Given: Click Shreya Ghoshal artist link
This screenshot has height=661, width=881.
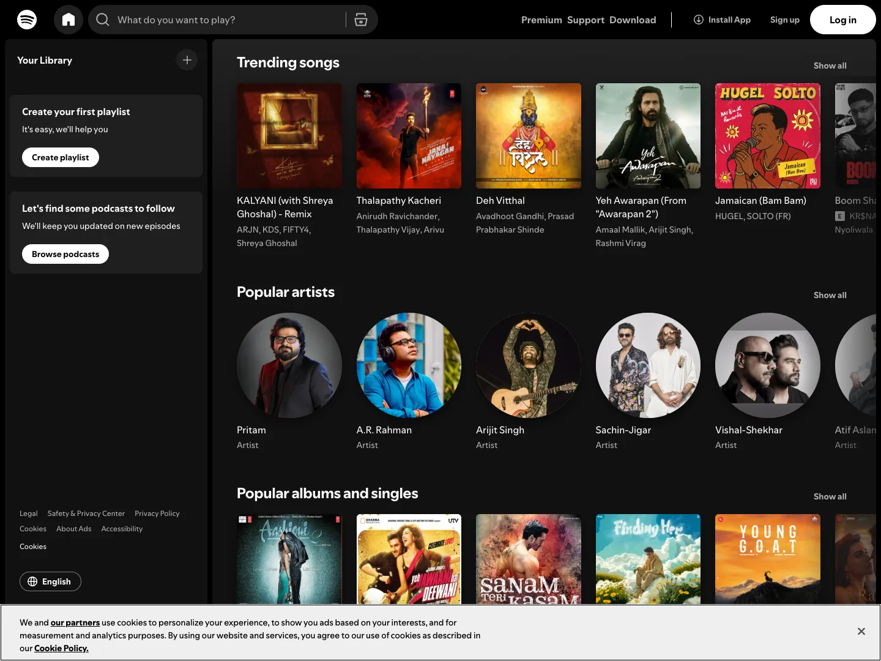Looking at the screenshot, I should click(x=267, y=243).
